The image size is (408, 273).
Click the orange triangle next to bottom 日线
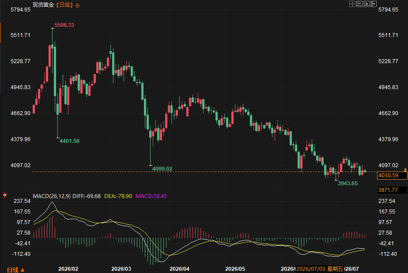tap(23, 270)
